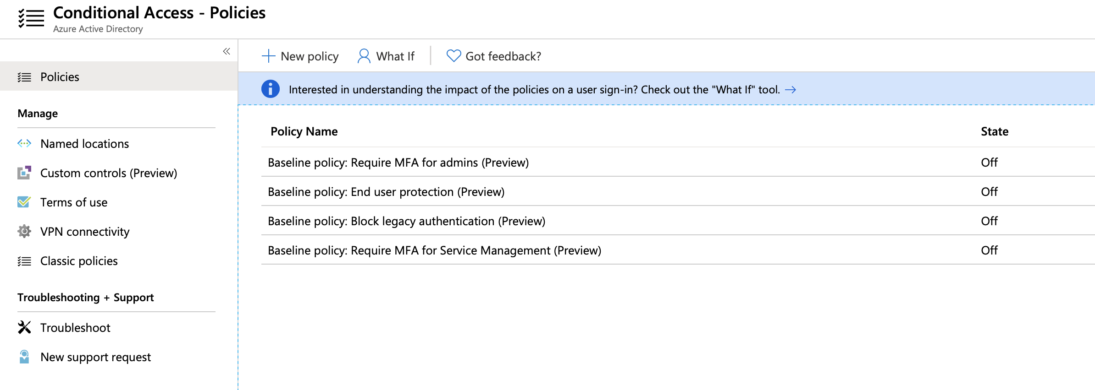1095x390 pixels.
Task: Click the Named locations arrows icon
Action: (24, 143)
